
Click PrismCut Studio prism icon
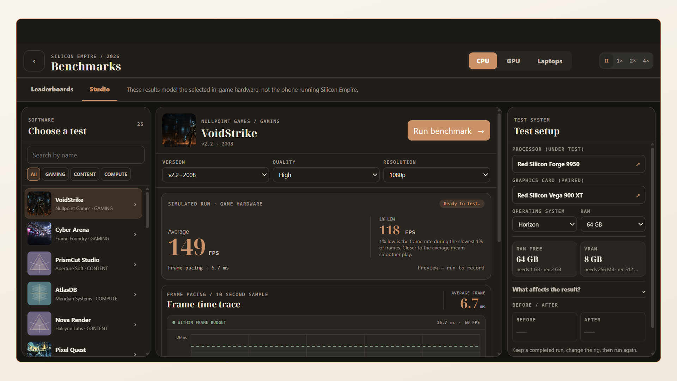(39, 264)
